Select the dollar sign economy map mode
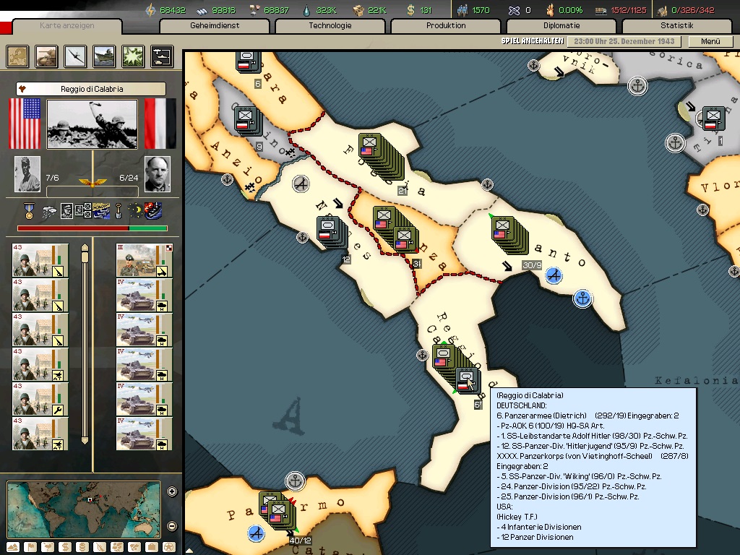740x555 pixels. click(x=65, y=548)
